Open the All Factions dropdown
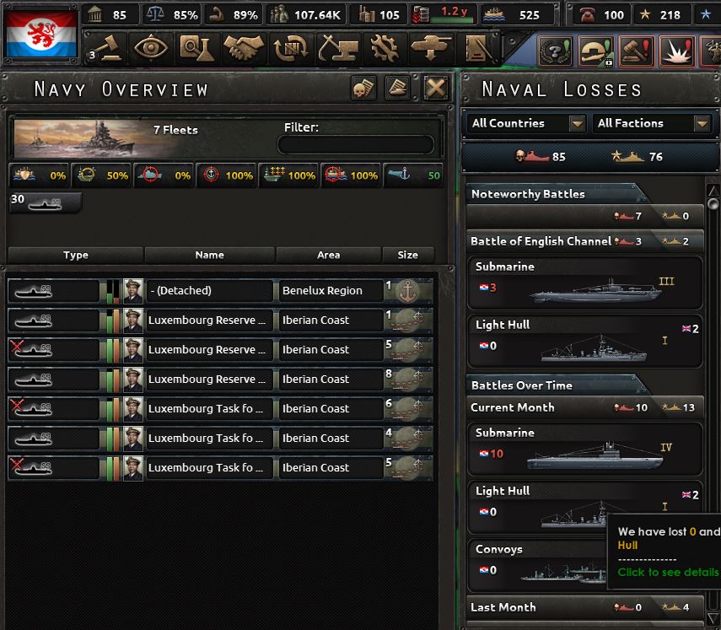Image resolution: width=721 pixels, height=630 pixels. [654, 123]
